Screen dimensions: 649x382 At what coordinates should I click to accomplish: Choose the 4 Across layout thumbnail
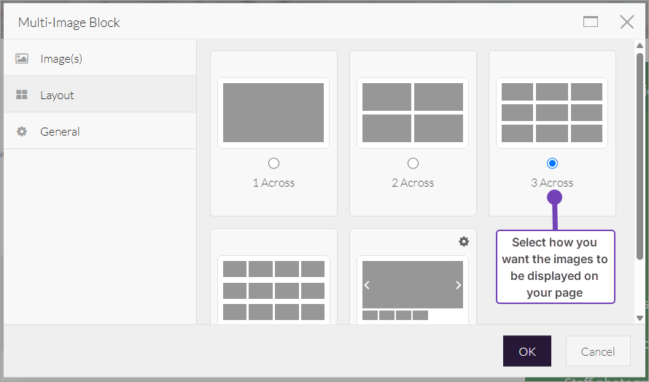point(273,290)
